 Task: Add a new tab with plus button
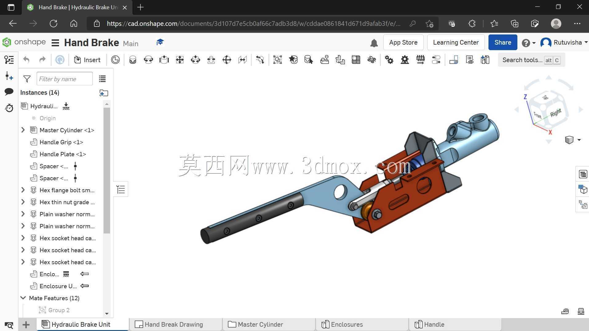26,325
